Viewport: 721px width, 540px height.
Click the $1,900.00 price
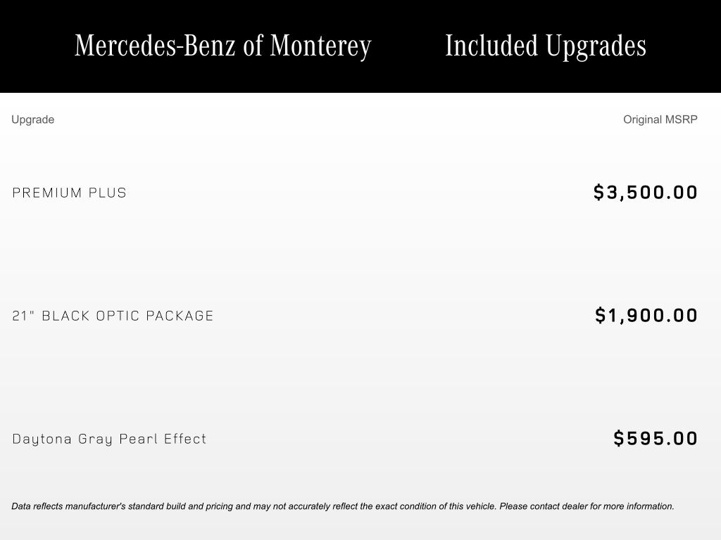646,316
